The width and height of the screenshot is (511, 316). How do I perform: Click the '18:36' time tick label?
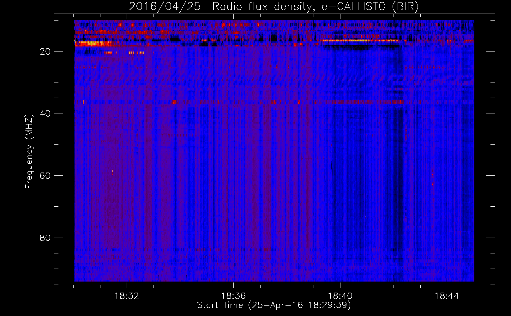(233, 296)
